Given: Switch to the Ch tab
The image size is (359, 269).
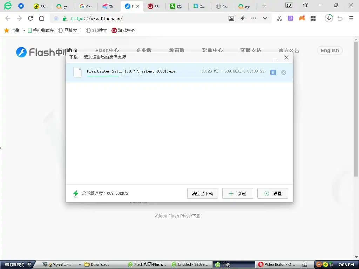Looking at the screenshot, I should tap(109, 6).
